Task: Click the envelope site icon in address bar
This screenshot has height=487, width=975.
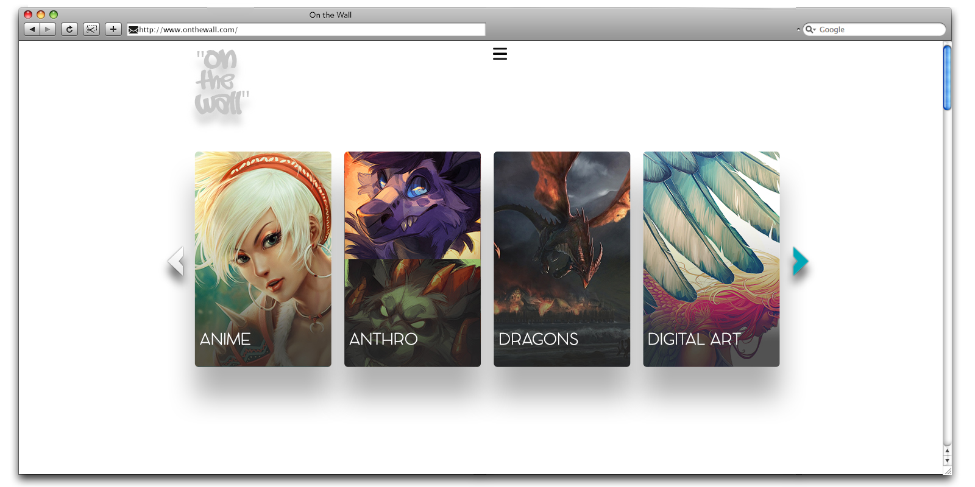Action: (x=133, y=30)
